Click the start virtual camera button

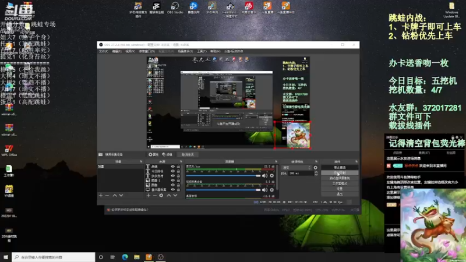tap(340, 178)
